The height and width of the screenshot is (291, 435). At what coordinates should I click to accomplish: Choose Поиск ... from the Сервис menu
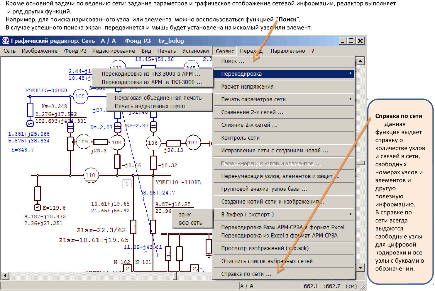232,61
